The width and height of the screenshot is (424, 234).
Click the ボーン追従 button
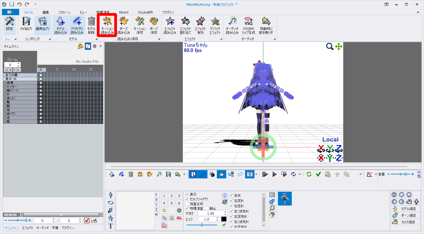point(405,215)
